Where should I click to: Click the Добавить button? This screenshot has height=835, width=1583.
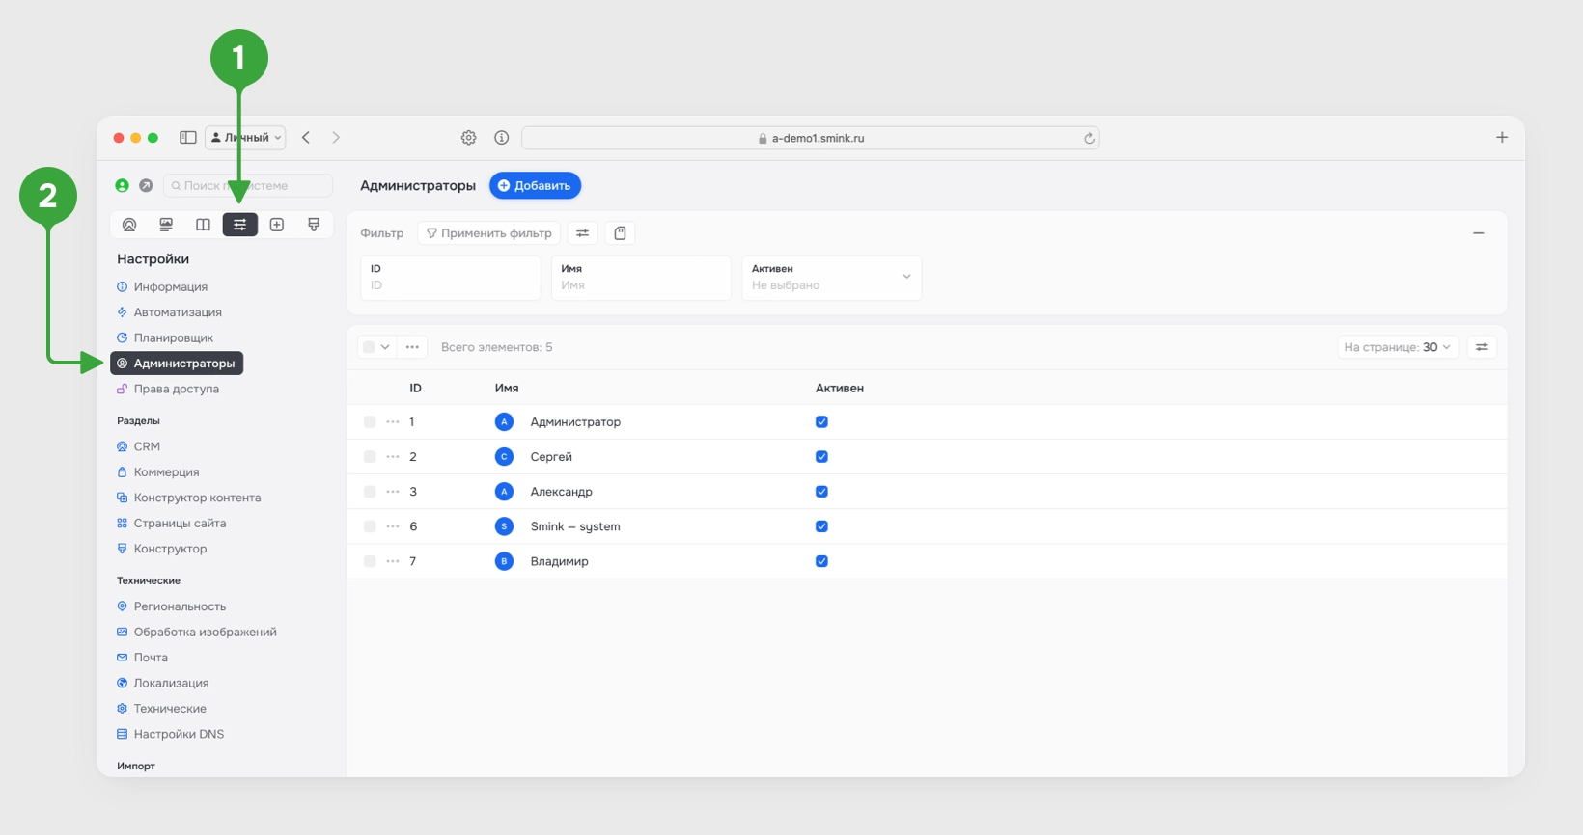(535, 185)
